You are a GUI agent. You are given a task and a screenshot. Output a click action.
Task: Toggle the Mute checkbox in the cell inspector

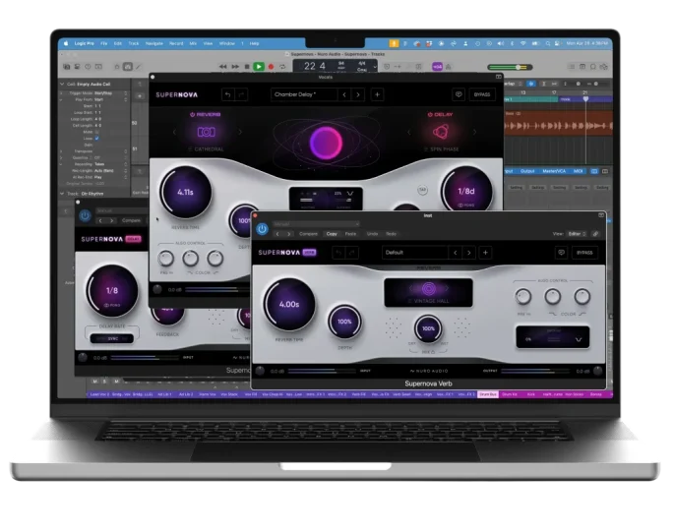click(96, 132)
